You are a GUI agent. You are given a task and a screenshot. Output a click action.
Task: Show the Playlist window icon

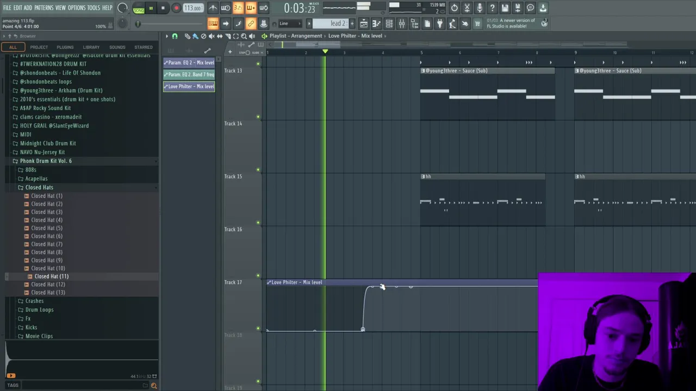click(364, 23)
